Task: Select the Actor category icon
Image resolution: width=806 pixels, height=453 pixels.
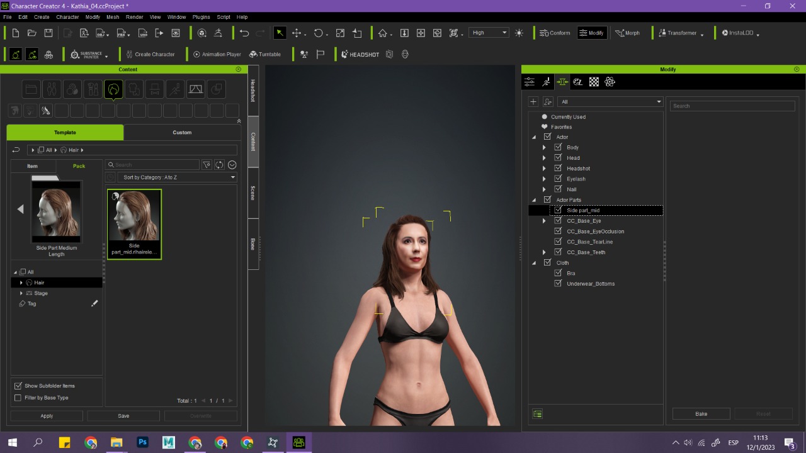Action: 52,89
